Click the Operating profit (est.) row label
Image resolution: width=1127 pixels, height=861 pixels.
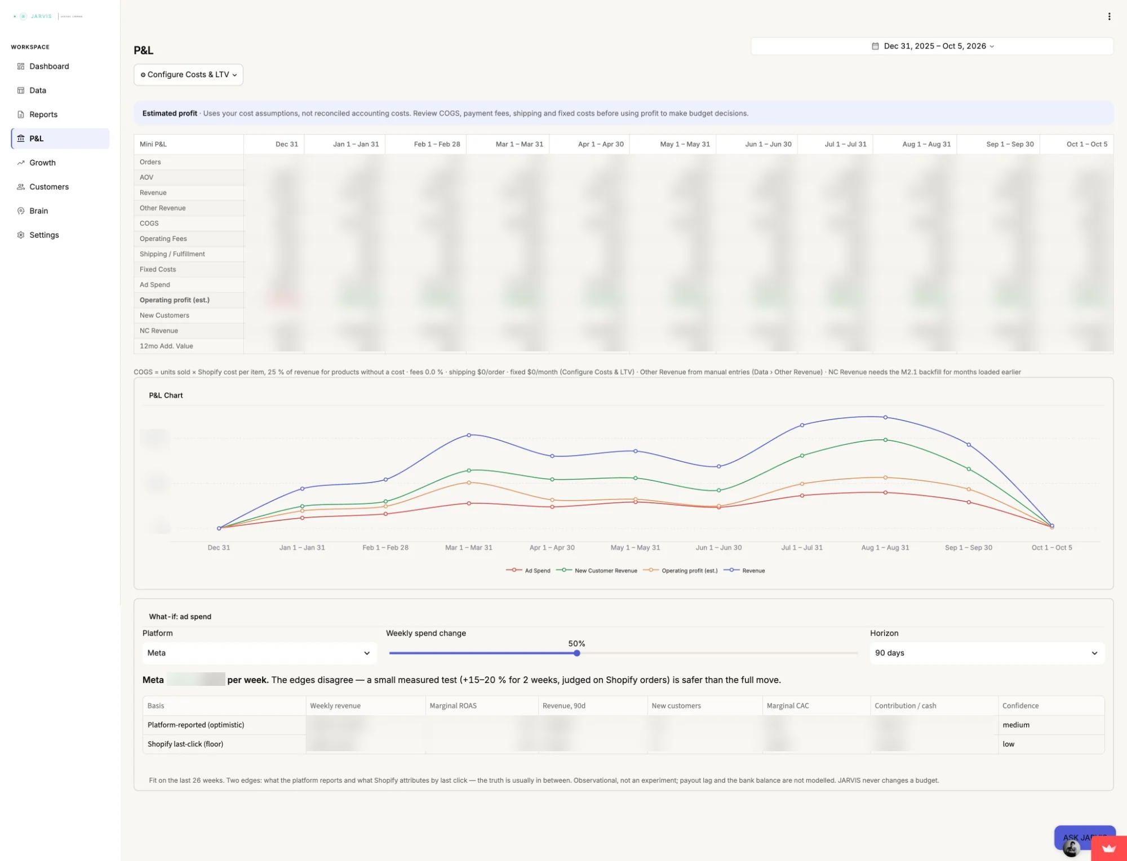pyautogui.click(x=175, y=300)
